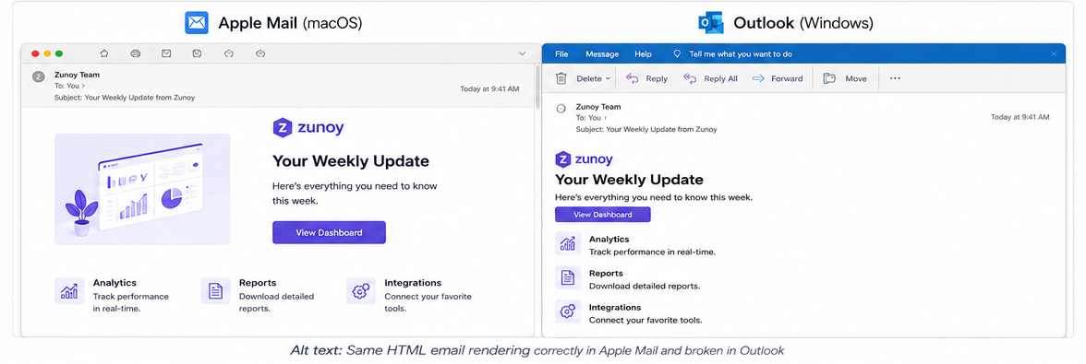Click View Dashboard button in Apple Mail message
Viewport: 1086px width, 364px height.
coord(329,232)
